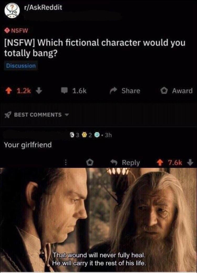This screenshot has width=197, height=273.
Task: Open the Lord of the Rings meme image
Action: [98, 220]
